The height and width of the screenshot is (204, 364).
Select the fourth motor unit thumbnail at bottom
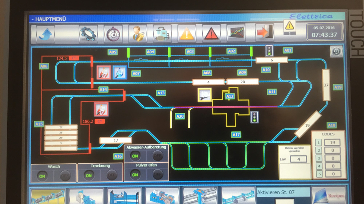point(162,196)
